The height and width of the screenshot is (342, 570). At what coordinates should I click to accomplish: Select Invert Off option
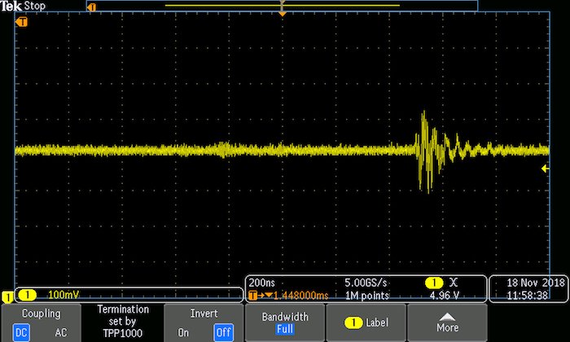(222, 332)
